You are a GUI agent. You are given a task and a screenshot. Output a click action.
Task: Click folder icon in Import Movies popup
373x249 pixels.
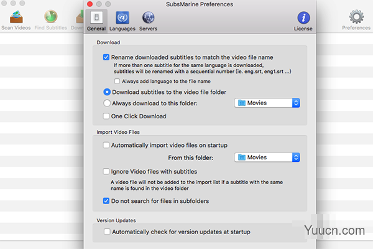tap(242, 157)
